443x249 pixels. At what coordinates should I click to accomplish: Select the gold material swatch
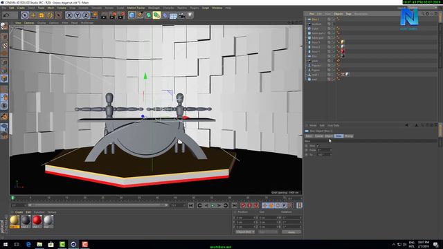(15, 221)
